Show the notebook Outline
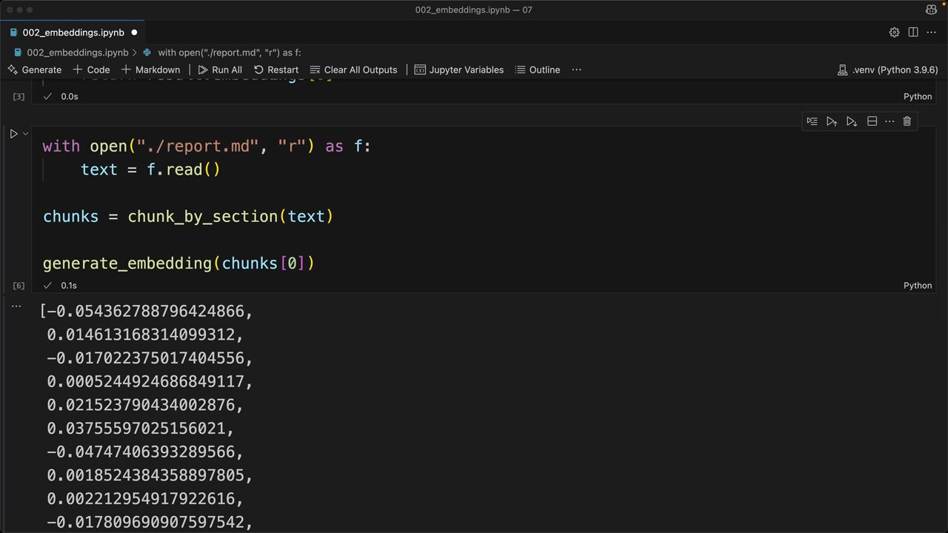This screenshot has width=948, height=533. point(537,70)
